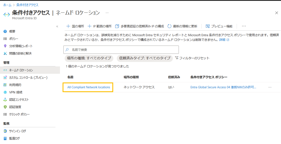The width and height of the screenshot is (281, 144).
Task: Click the 分析情報とレポート lightbulb icon
Action: coord(5,46)
